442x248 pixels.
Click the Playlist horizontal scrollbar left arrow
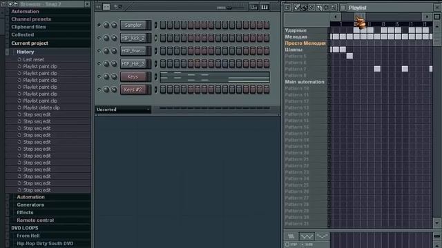(336, 17)
